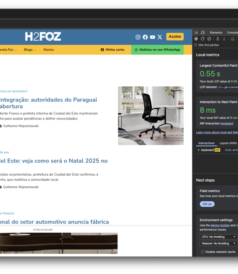Click the Instagram icon in the site header

pyautogui.click(x=138, y=37)
